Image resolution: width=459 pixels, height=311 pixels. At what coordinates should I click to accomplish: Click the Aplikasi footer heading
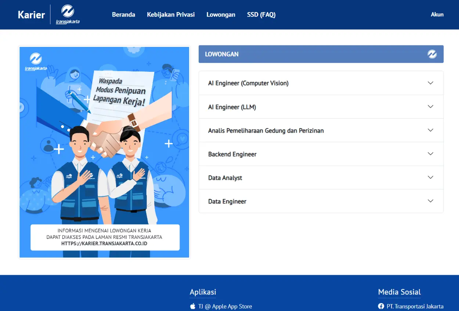point(203,292)
